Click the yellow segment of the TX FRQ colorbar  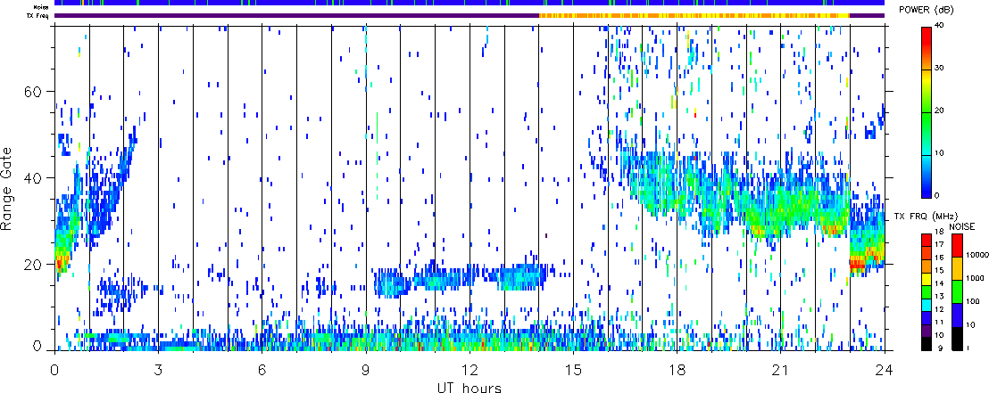pos(927,279)
